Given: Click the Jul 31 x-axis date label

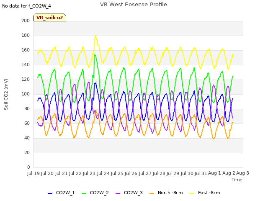Looking at the screenshot, I should (201, 173).
